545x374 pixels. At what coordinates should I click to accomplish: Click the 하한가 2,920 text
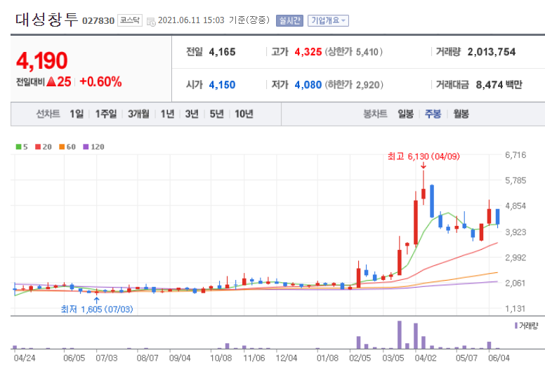354,85
